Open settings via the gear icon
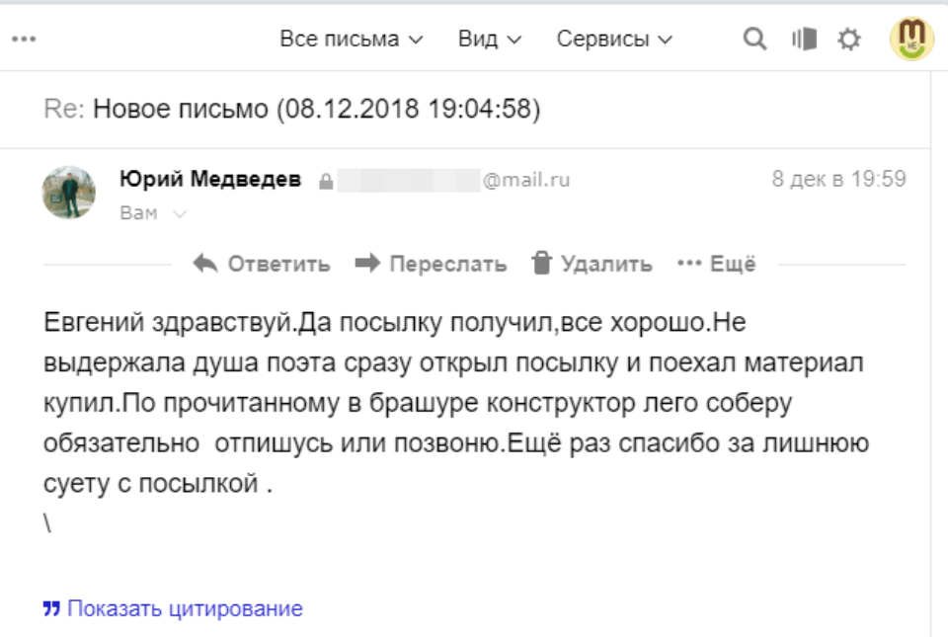948x637 pixels. click(849, 40)
